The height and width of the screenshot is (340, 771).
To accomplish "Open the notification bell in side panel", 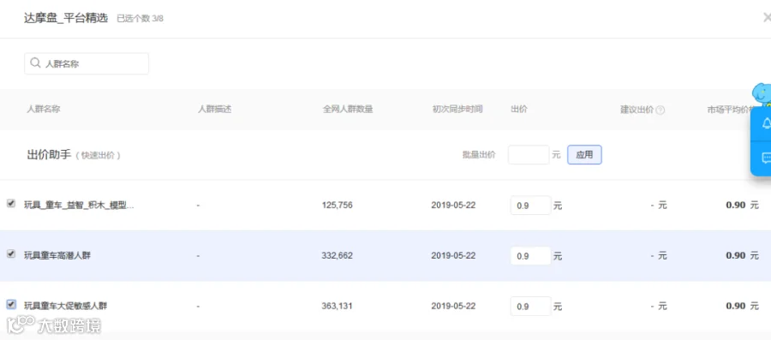I will [766, 123].
